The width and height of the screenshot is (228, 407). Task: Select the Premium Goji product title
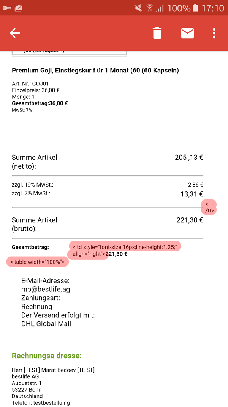click(x=95, y=70)
